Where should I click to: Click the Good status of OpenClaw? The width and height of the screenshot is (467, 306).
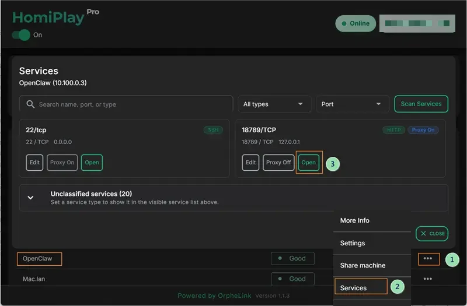292,258
